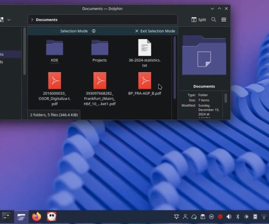This screenshot has height=224, width=269.
Task: Open the cloud sync tray icon
Action: point(194,217)
